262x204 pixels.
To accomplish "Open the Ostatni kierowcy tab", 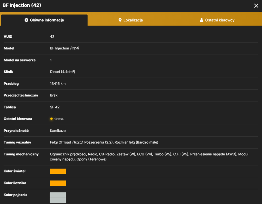I will 217,20.
